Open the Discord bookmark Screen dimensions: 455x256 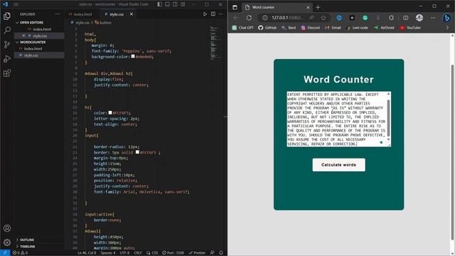(x=310, y=28)
